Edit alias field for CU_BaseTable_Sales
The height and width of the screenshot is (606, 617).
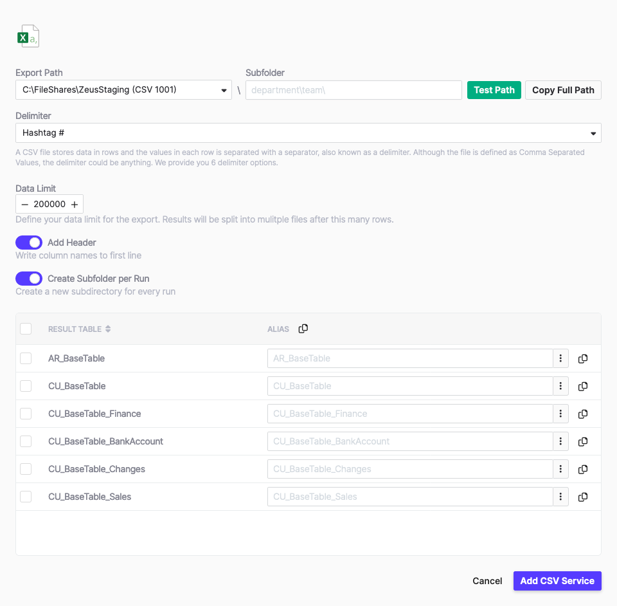pyautogui.click(x=410, y=497)
